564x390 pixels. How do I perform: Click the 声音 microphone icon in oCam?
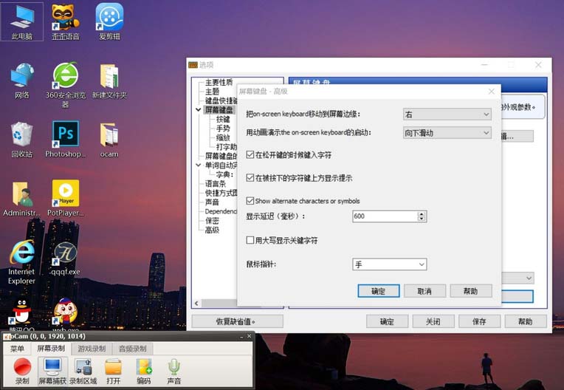(174, 372)
